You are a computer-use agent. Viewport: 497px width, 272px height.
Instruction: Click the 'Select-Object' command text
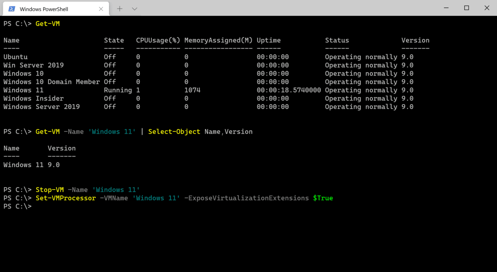174,132
